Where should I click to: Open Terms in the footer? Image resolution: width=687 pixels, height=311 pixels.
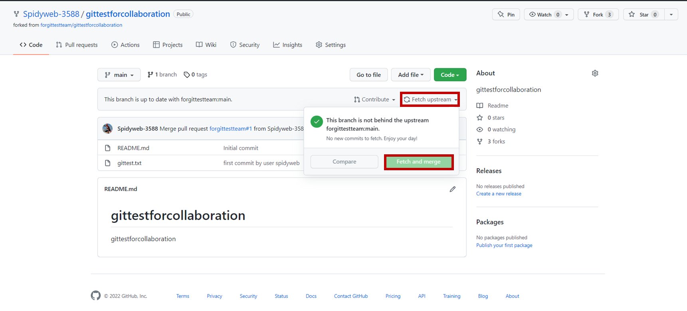[183, 296]
